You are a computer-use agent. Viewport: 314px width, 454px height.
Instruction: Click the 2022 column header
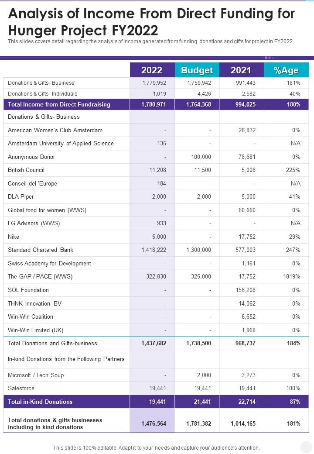[152, 70]
